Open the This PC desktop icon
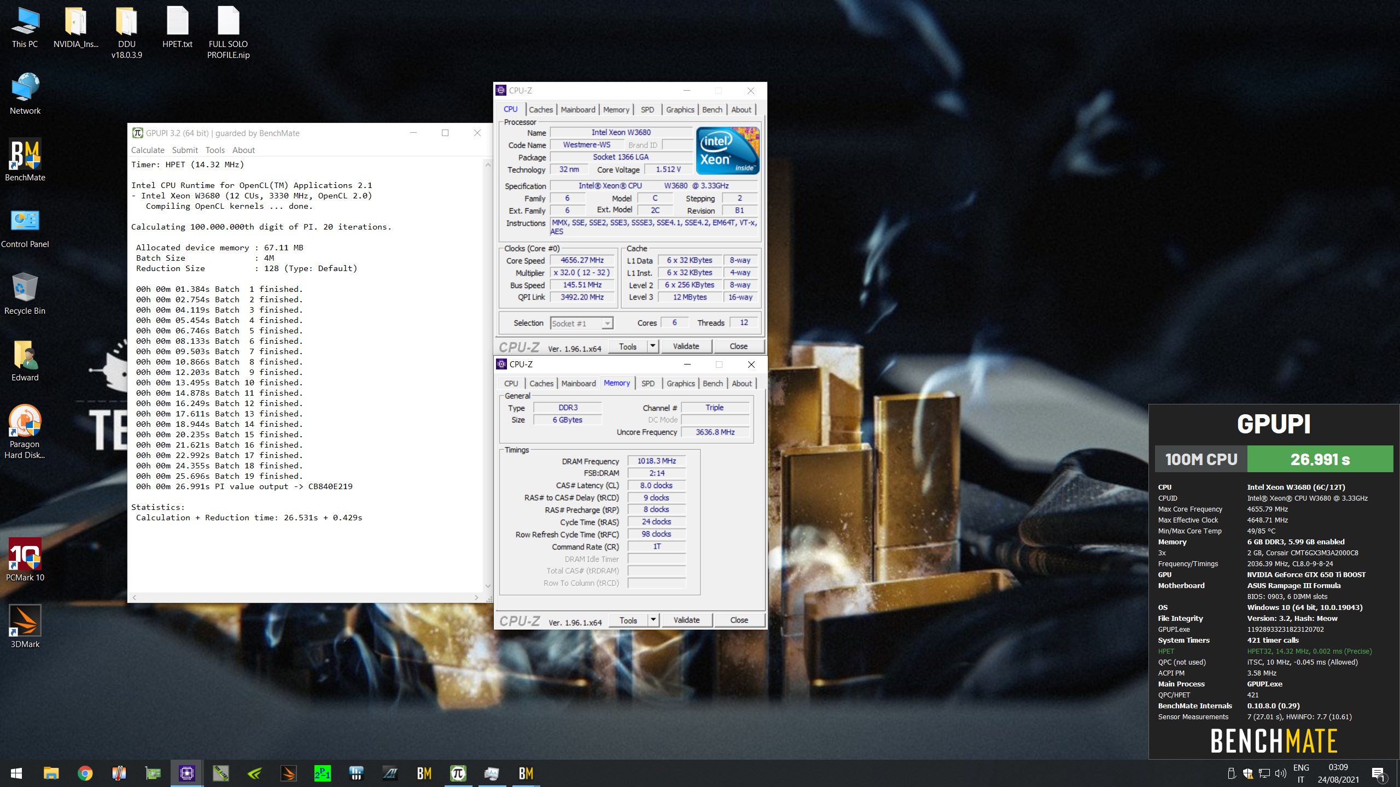 click(x=25, y=27)
